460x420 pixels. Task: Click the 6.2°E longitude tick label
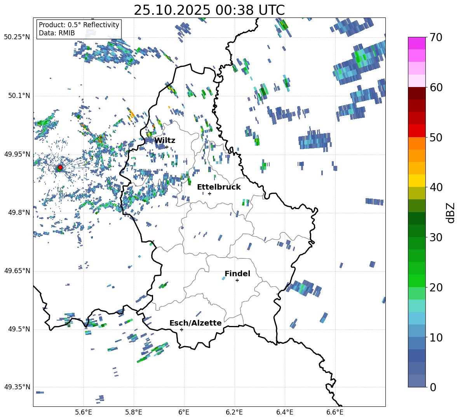[x=234, y=412]
